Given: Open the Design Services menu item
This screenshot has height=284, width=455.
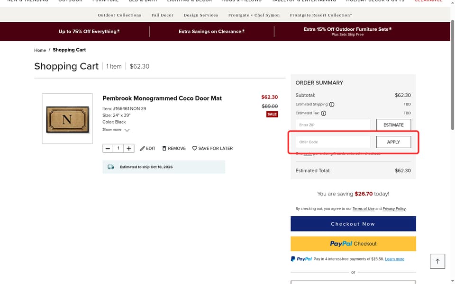Looking at the screenshot, I should click(x=201, y=15).
